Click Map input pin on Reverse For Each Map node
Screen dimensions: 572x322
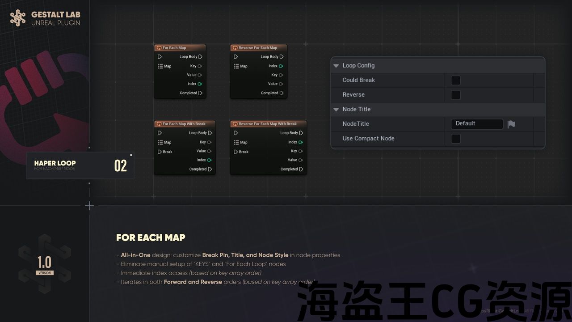pyautogui.click(x=236, y=66)
